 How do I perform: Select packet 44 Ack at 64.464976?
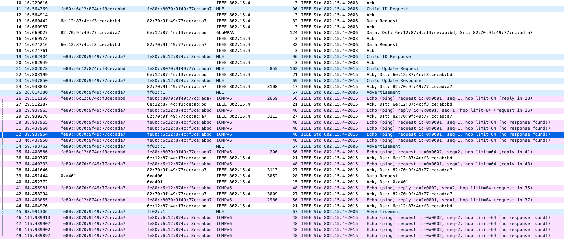coord(282,206)
